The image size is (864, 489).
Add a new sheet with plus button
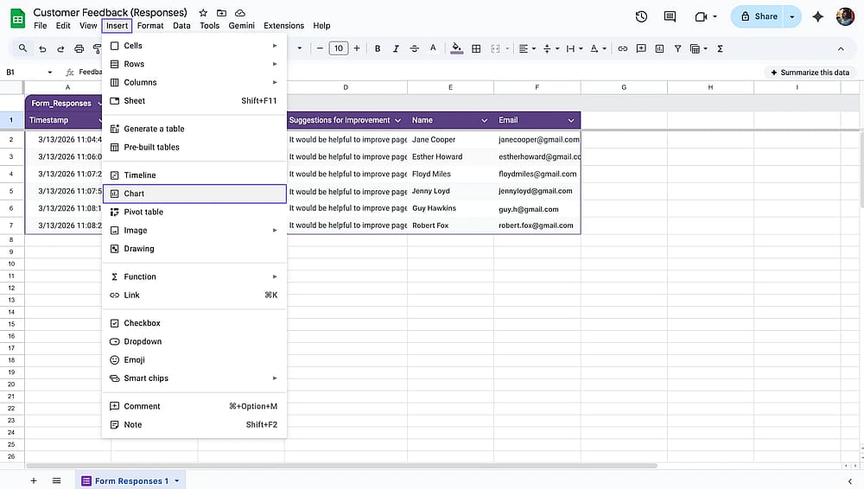coord(34,480)
